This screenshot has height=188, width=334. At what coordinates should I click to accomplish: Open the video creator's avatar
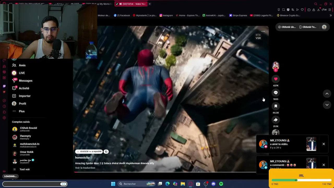(x=276, y=66)
